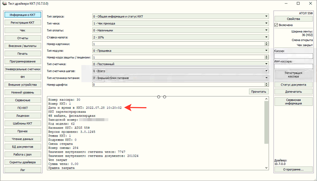The height and width of the screenshot is (181, 317).
Task: Select the Печать section
Action: click(x=23, y=54)
